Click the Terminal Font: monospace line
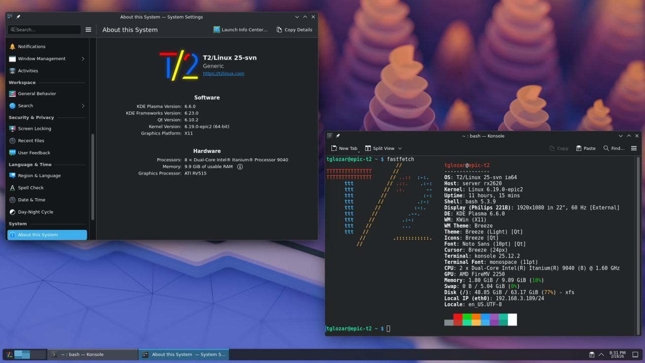 click(491, 262)
